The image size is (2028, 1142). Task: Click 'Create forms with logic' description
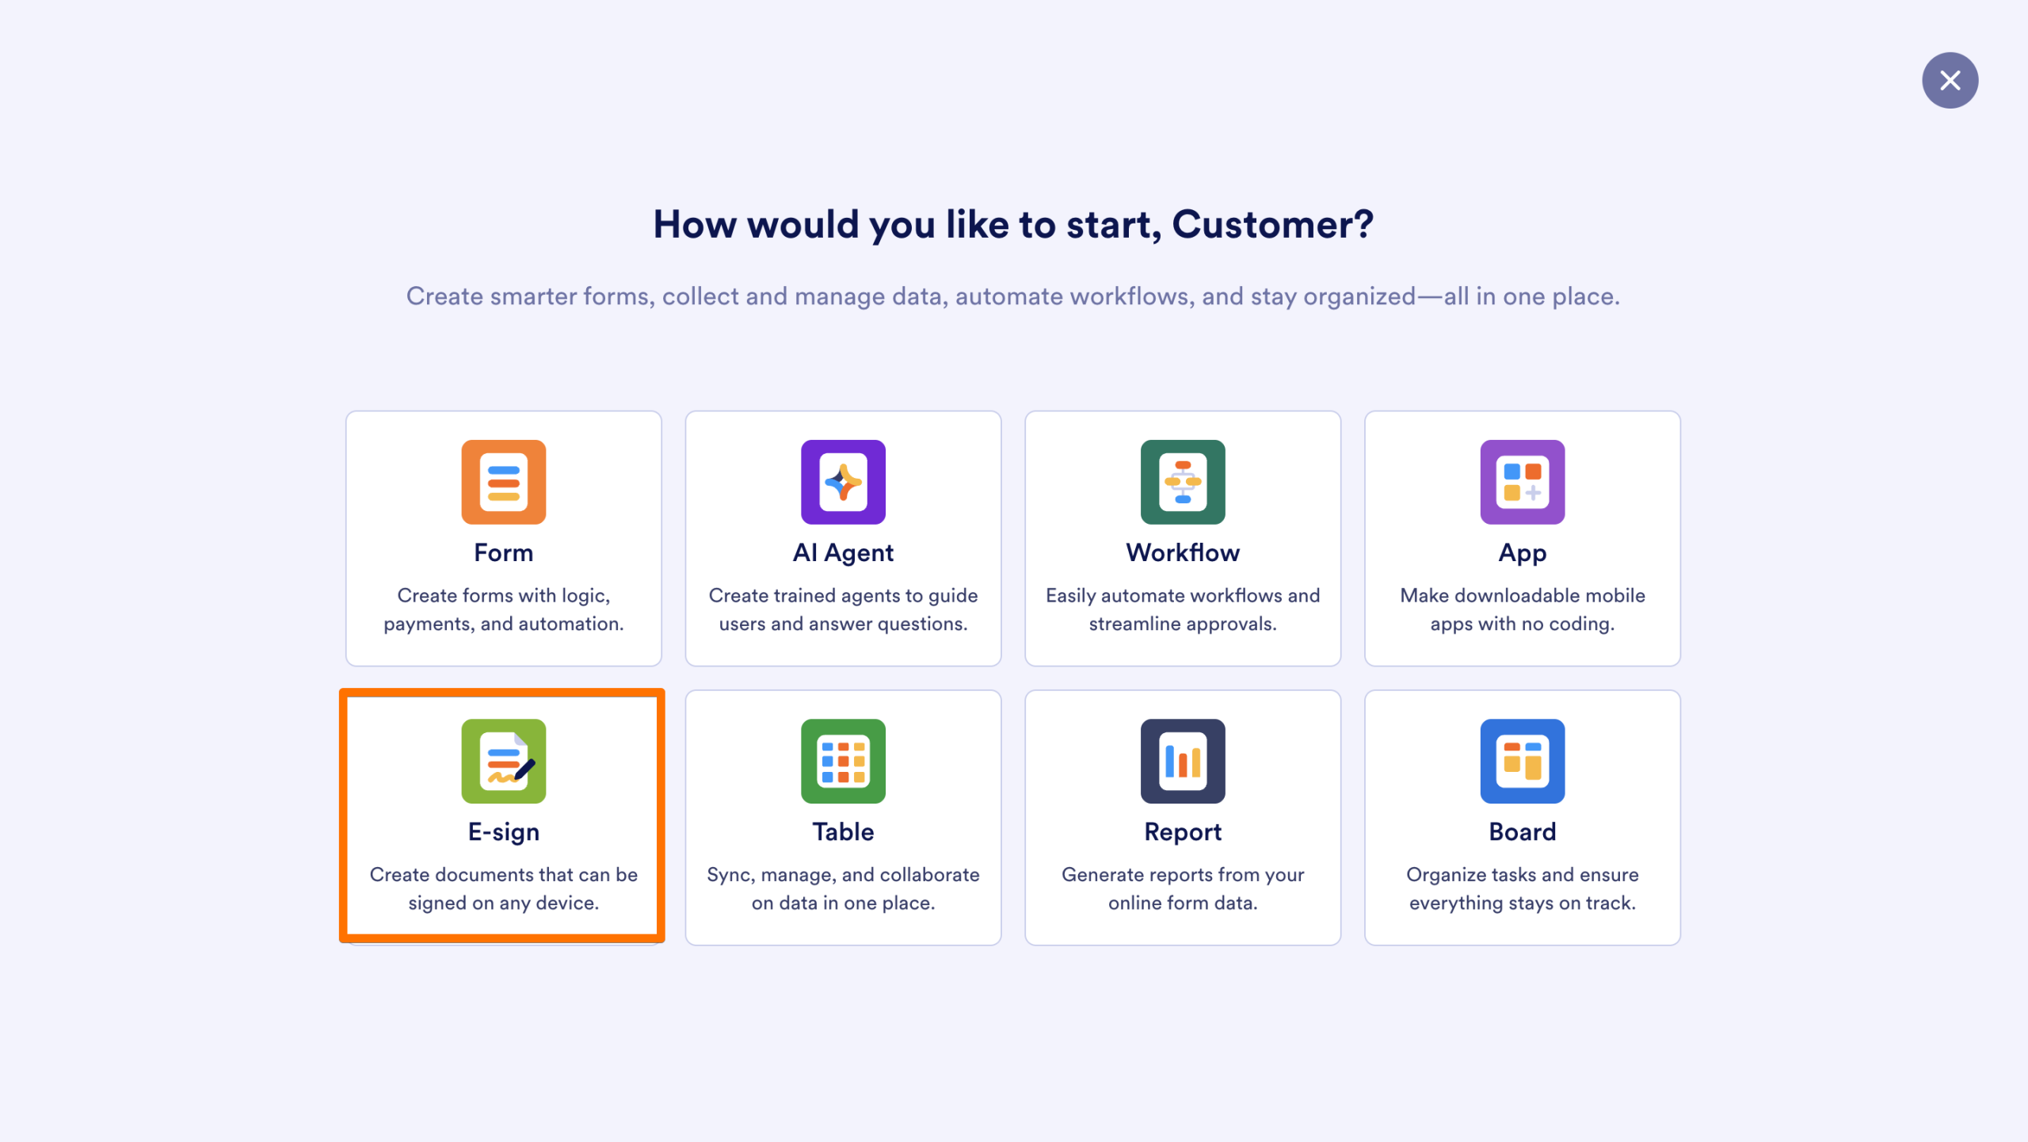[x=504, y=595]
